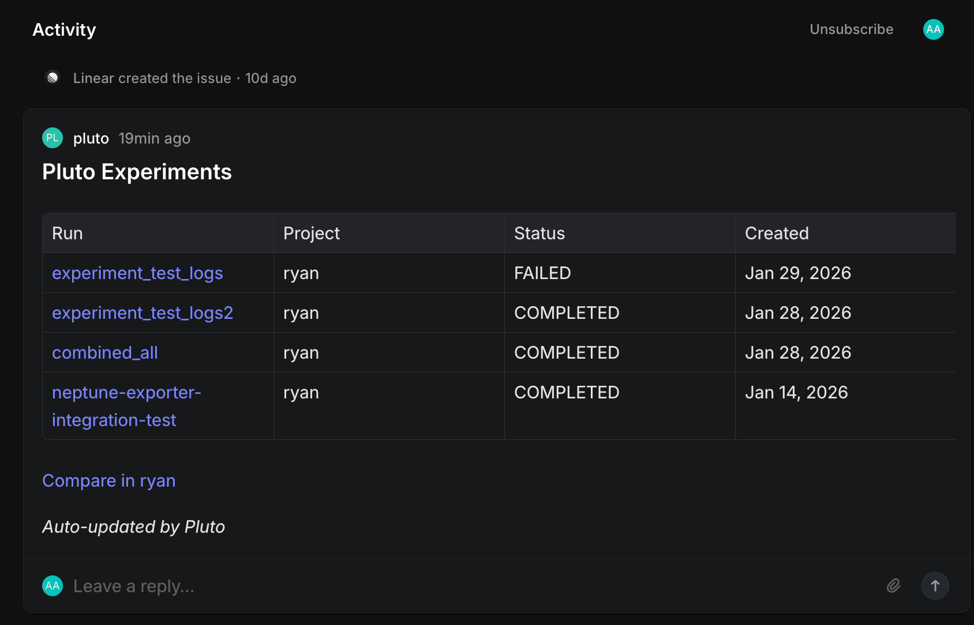
Task: Send reply with the up-arrow button
Action: tap(935, 586)
